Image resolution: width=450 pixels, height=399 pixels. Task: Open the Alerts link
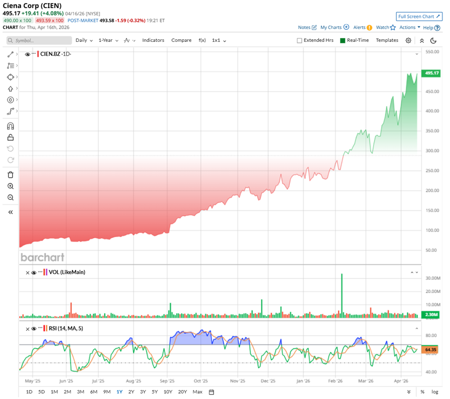(363, 27)
